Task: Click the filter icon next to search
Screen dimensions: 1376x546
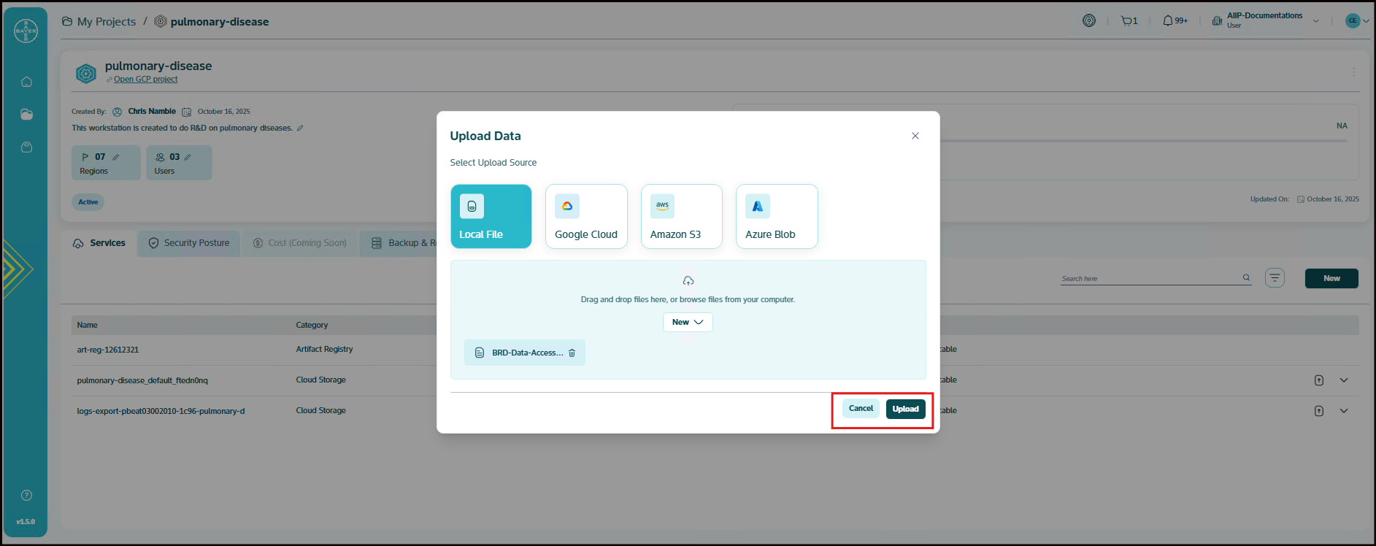Action: 1275,278
